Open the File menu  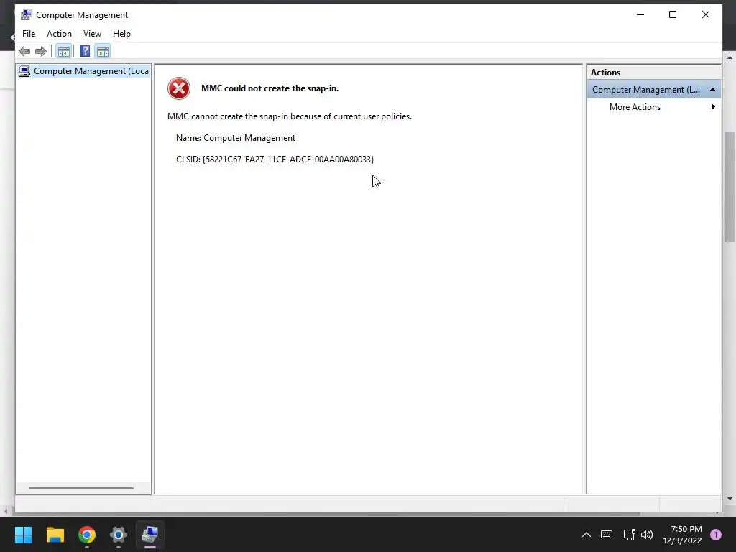(29, 34)
